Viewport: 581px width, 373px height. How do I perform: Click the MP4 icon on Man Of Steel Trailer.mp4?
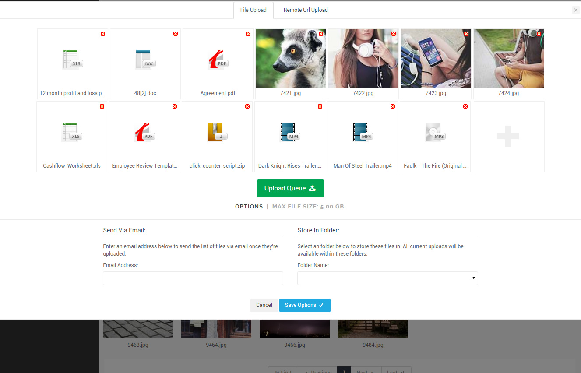tap(362, 131)
